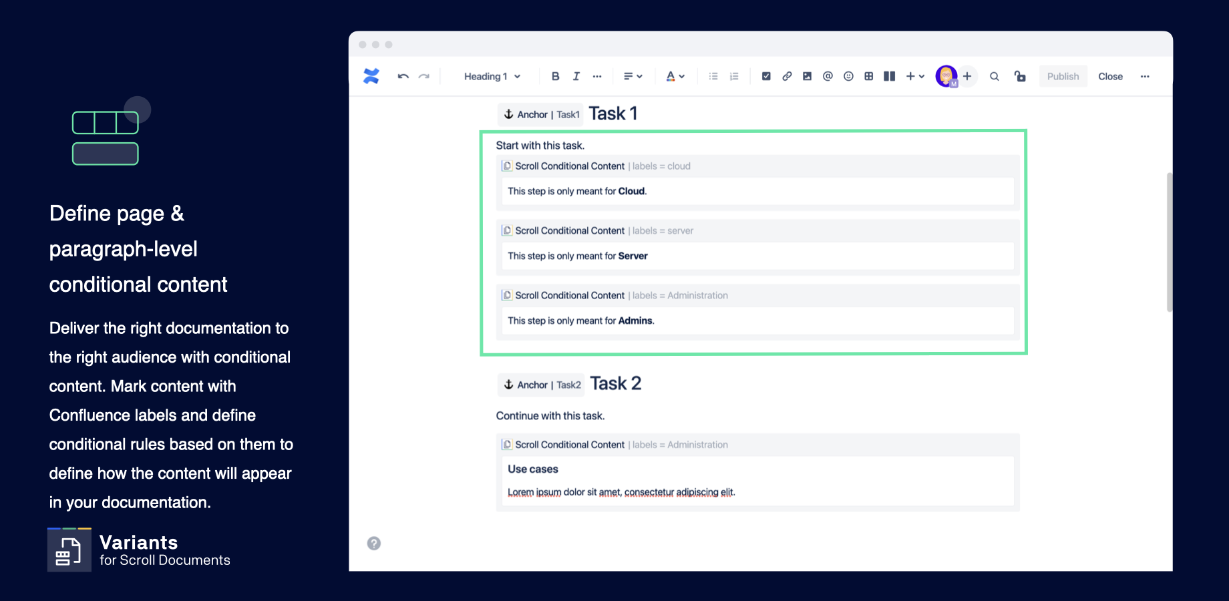Insert a table
1229x601 pixels.
tap(868, 76)
